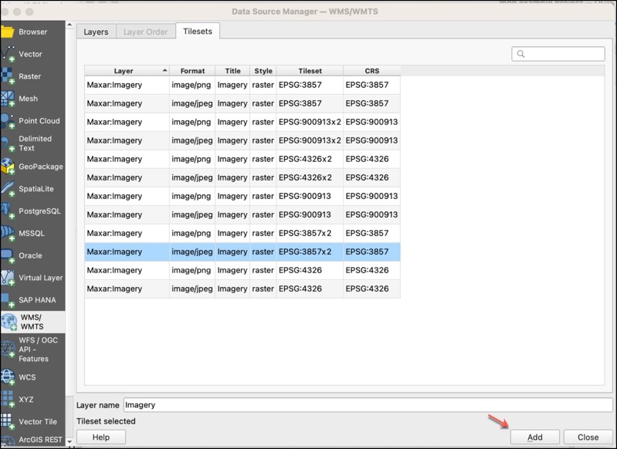This screenshot has width=617, height=449.
Task: Select the GeoPackage source icon
Action: click(x=8, y=167)
